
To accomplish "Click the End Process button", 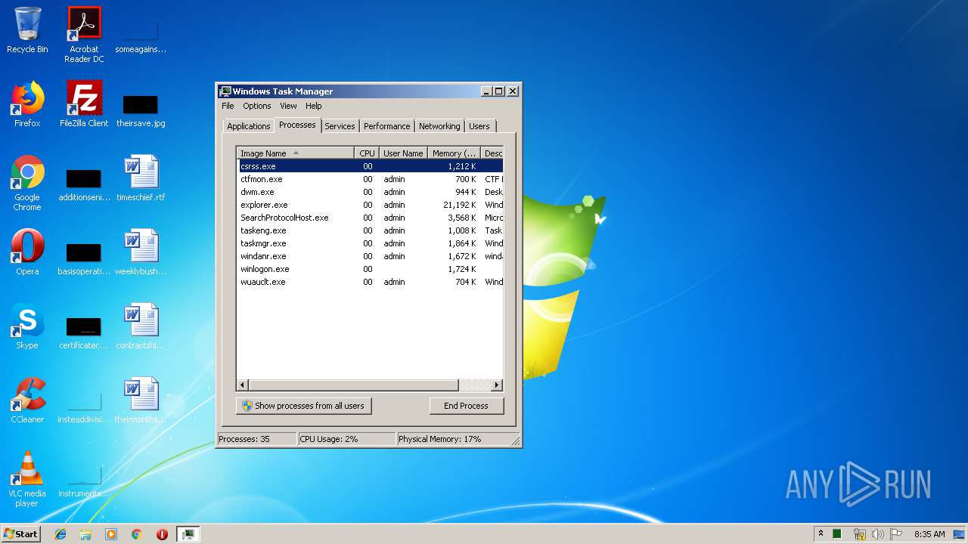I will [466, 406].
